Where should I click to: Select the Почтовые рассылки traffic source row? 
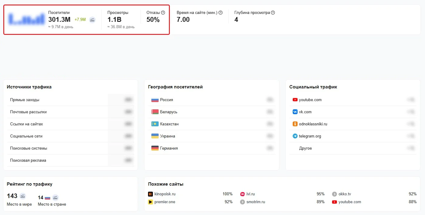click(x=71, y=112)
